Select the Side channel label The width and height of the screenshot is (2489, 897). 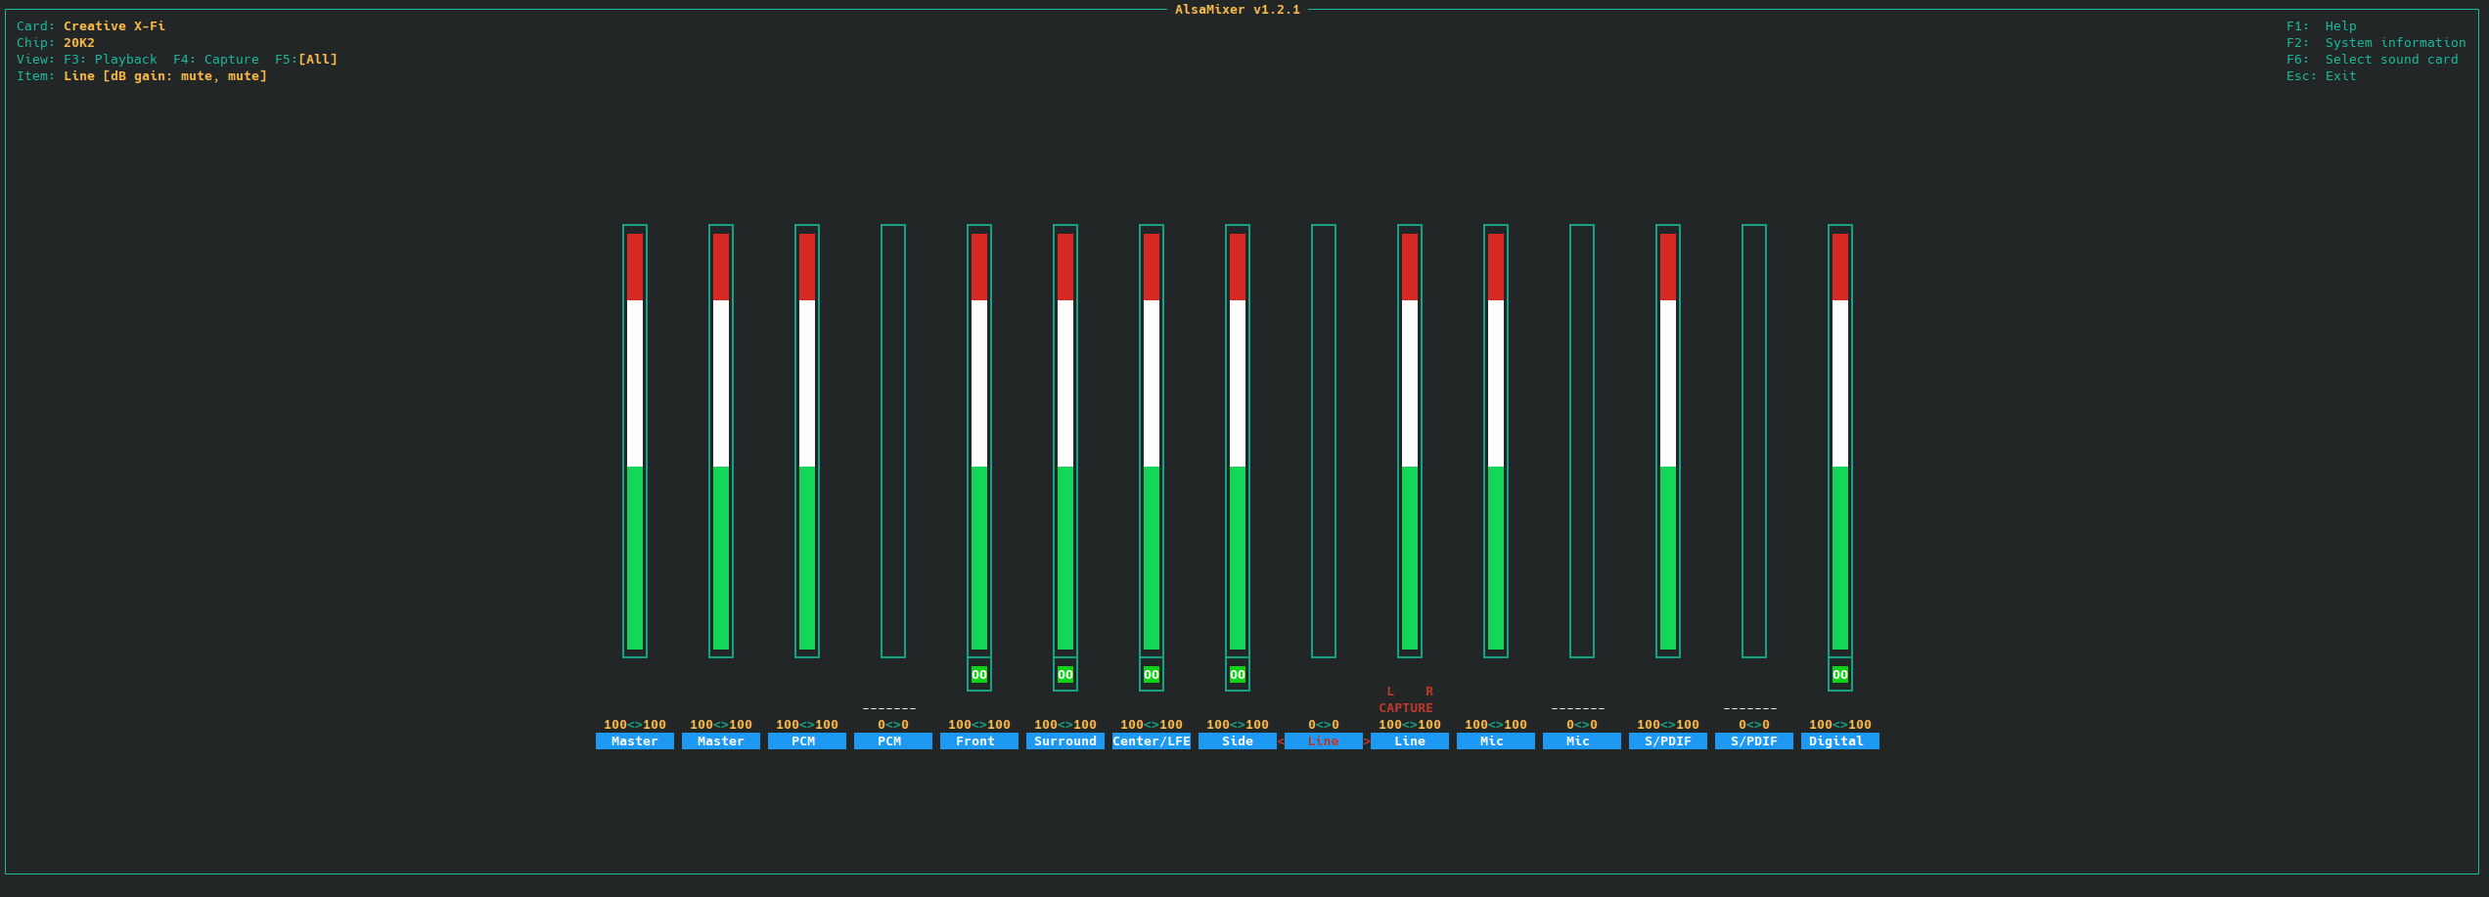click(x=1237, y=741)
